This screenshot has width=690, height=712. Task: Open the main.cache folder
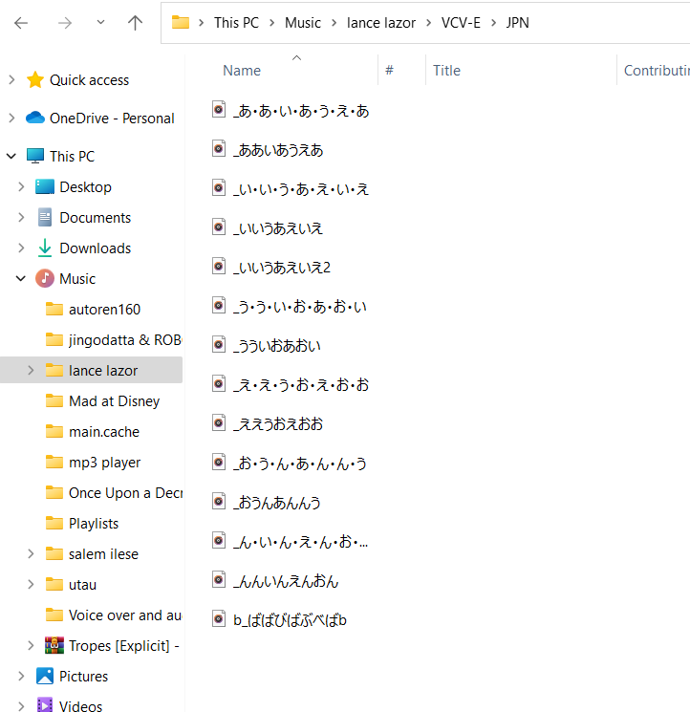104,431
